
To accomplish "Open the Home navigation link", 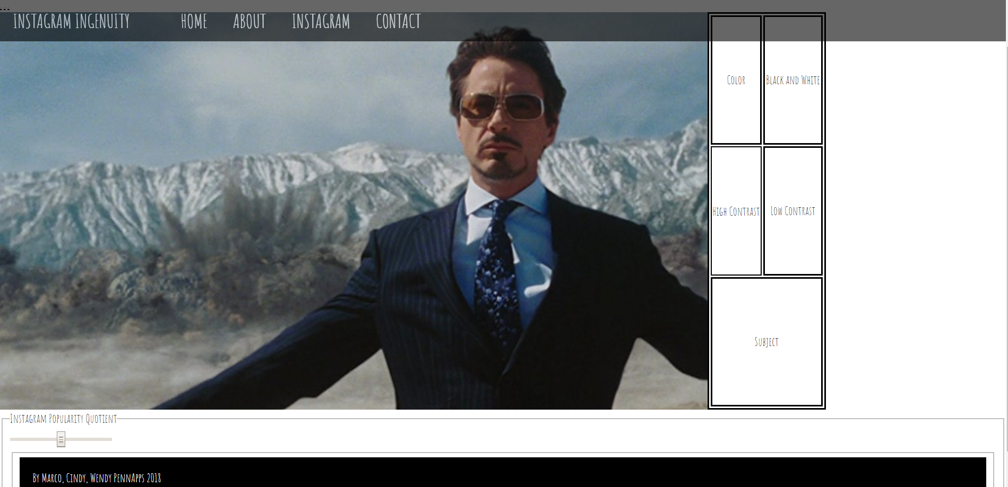I will pos(194,22).
